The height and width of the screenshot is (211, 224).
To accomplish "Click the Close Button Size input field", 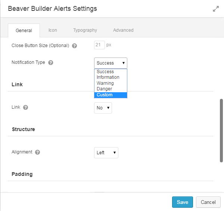I will point(100,45).
